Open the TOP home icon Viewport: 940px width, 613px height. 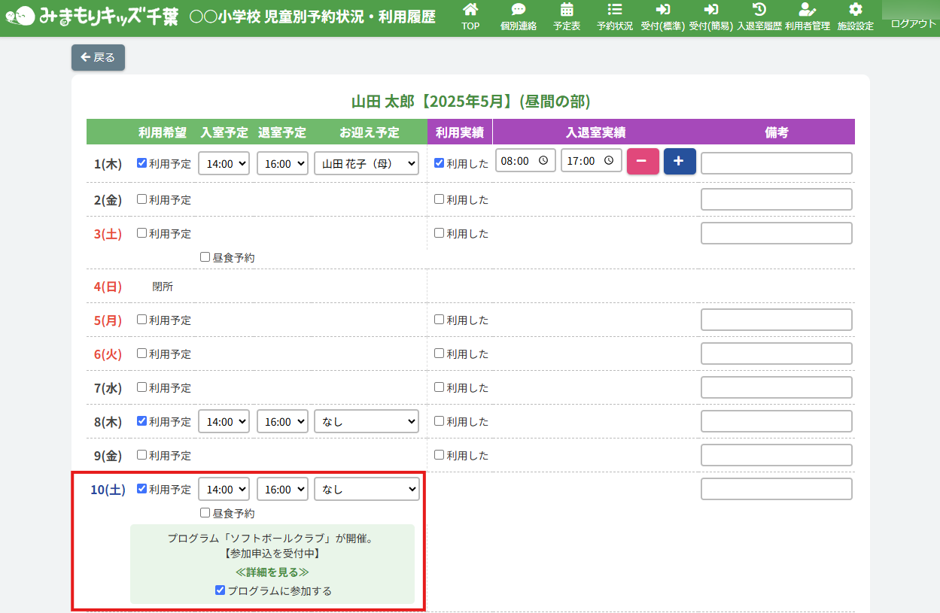470,11
